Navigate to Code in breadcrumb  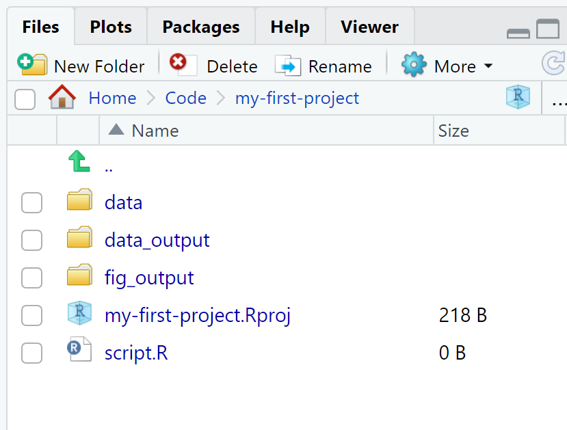pos(185,98)
